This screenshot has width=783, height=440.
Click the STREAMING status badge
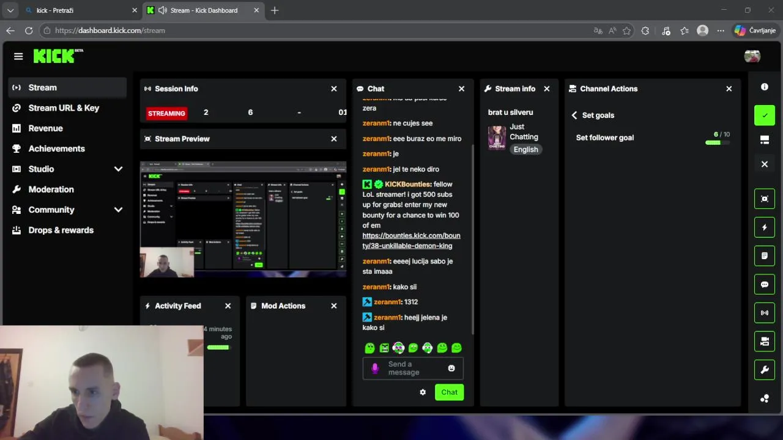(x=166, y=113)
